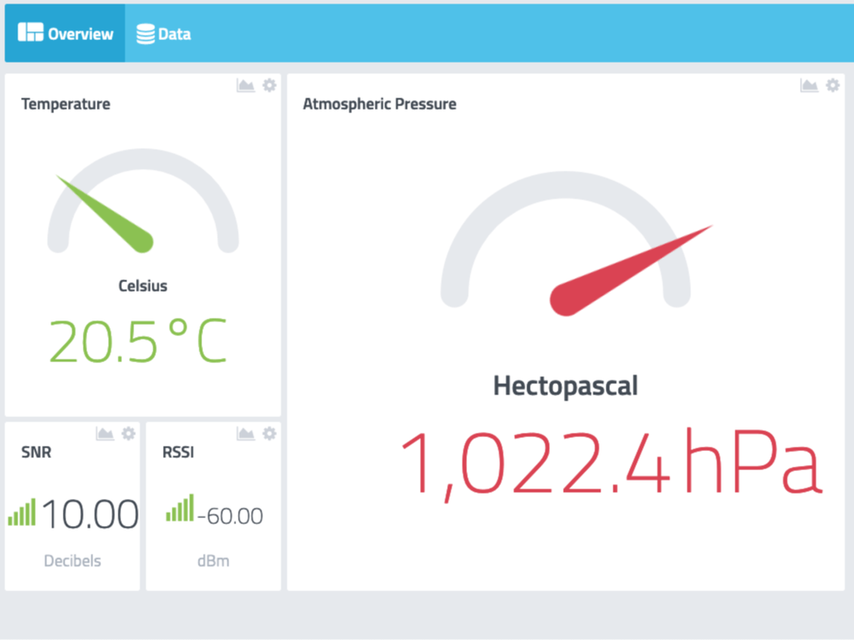Open chart view for RSSI widget

click(x=246, y=434)
